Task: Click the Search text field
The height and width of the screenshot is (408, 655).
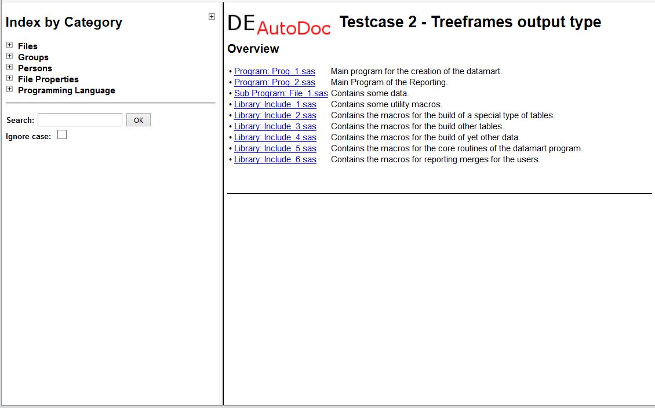Action: pyautogui.click(x=80, y=120)
